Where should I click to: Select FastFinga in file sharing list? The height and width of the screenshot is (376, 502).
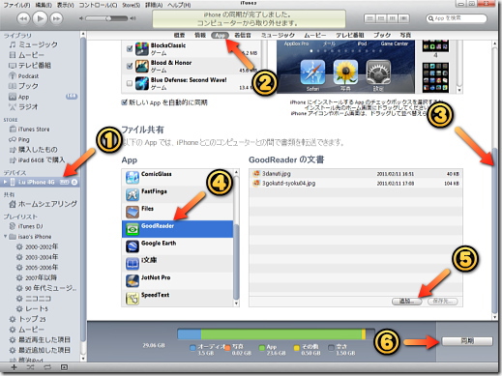pyautogui.click(x=177, y=194)
